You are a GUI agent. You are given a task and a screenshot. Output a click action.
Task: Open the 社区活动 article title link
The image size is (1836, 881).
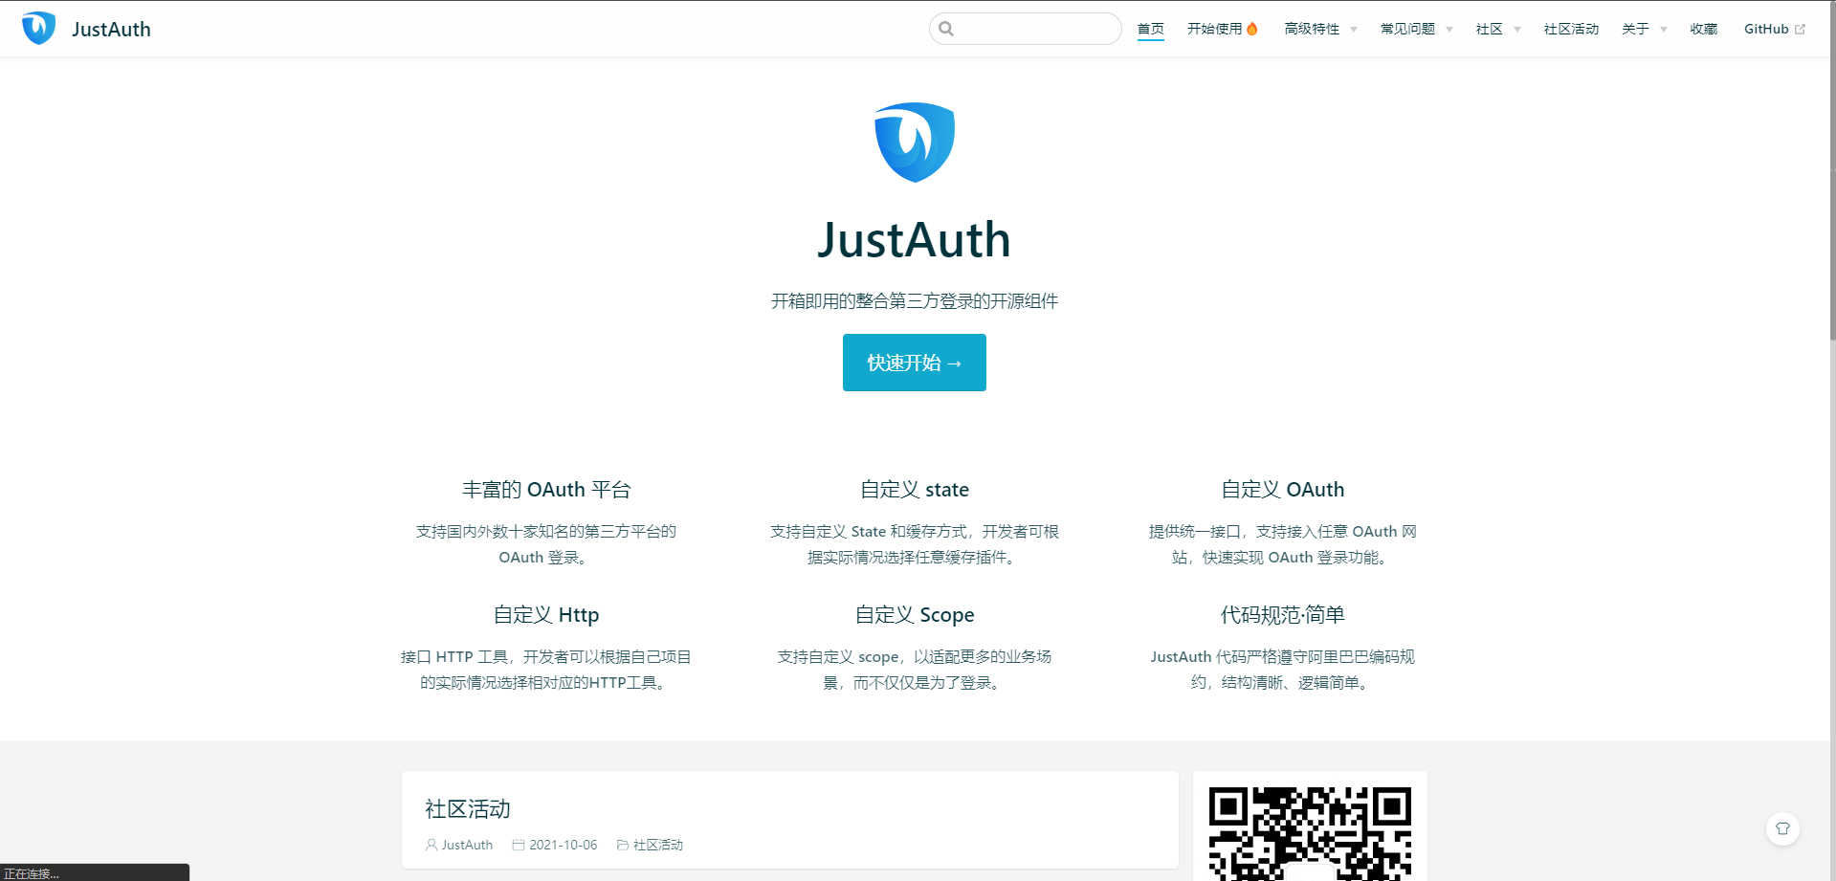[466, 808]
